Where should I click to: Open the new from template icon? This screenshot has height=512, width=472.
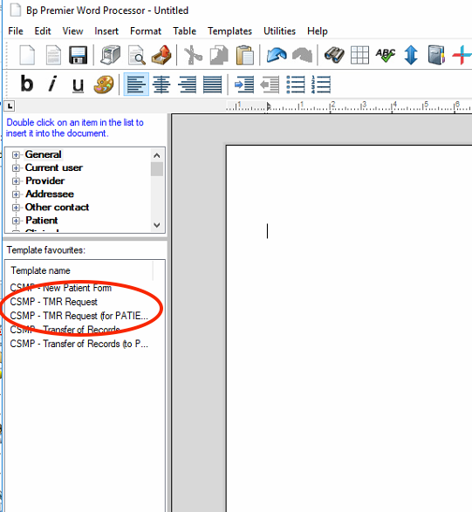53,55
